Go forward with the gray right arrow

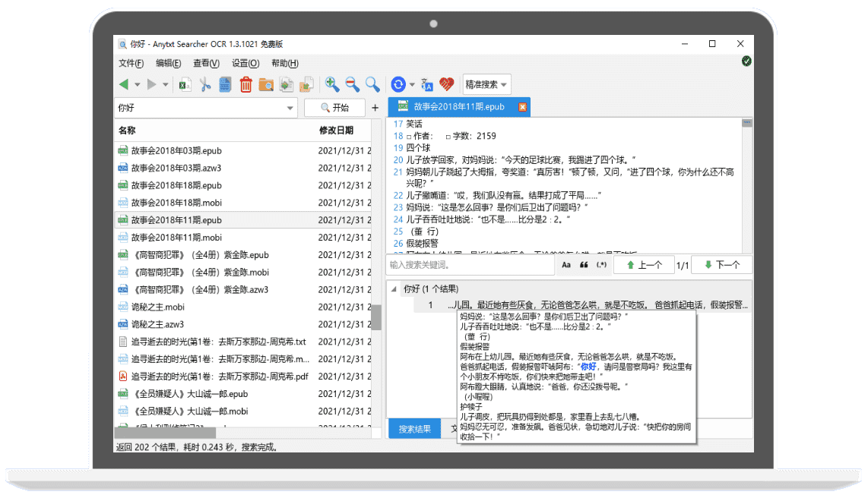pyautogui.click(x=152, y=84)
